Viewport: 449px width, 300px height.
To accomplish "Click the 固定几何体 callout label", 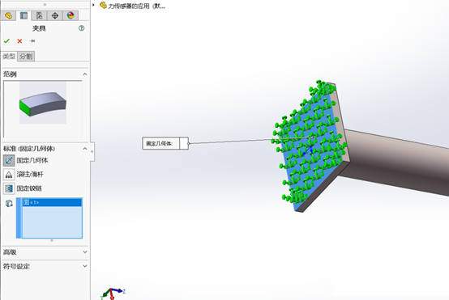I will (x=165, y=143).
